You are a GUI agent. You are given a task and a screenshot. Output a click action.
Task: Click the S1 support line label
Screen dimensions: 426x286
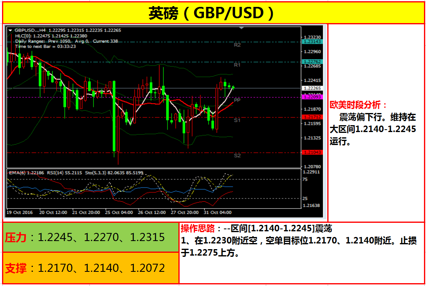[x=237, y=120]
